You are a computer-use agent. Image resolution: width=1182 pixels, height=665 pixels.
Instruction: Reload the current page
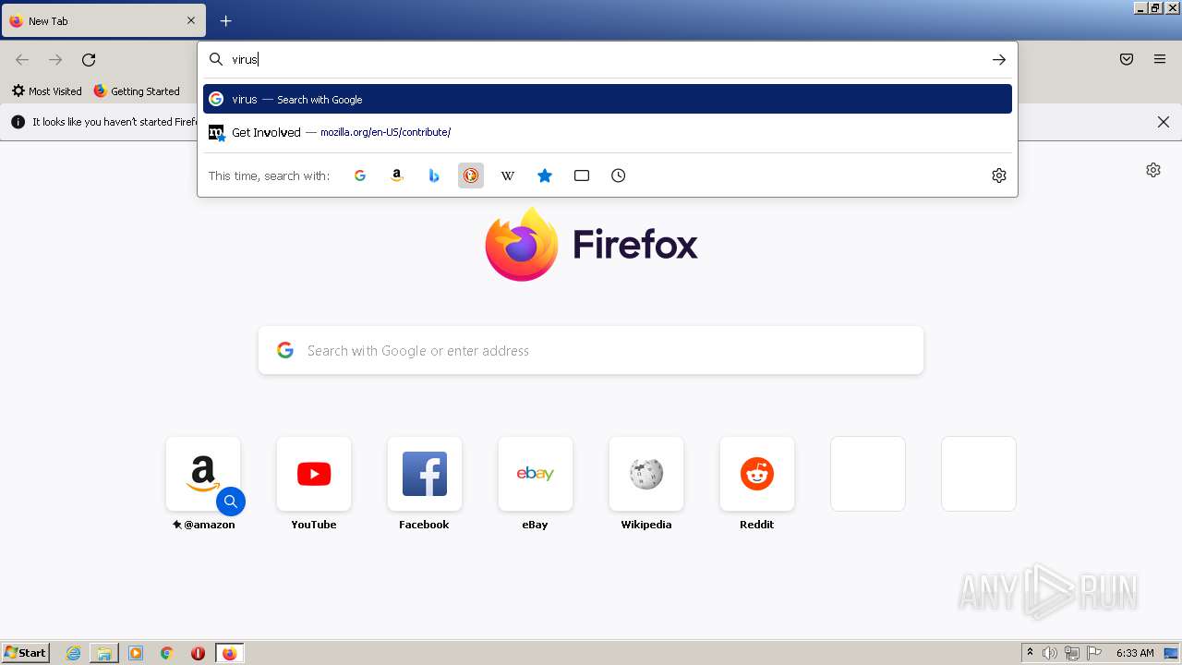(x=89, y=60)
